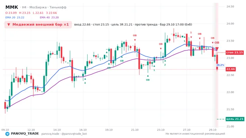Click the red '22.66' entry price tag
Viewport: 246px width, 138px height.
tap(231, 69)
